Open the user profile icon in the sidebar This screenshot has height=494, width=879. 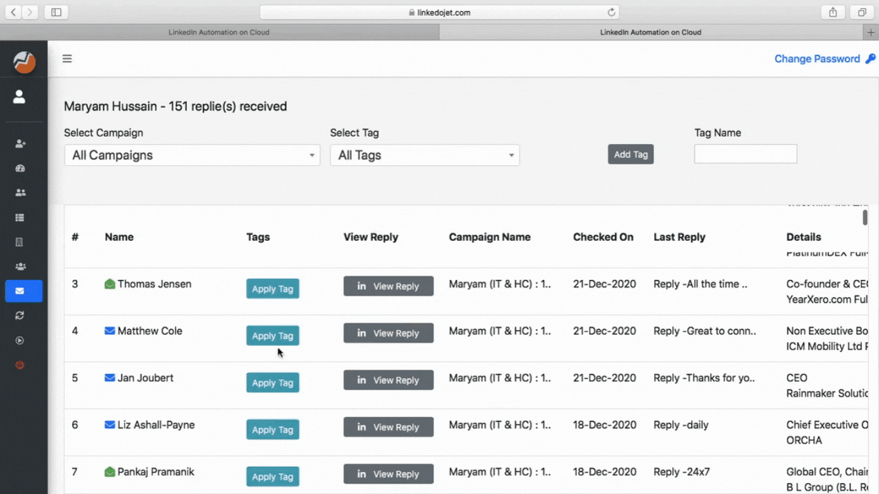pos(20,96)
